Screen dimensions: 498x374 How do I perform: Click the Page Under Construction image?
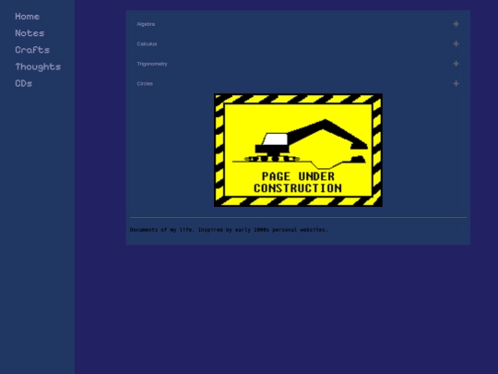pyautogui.click(x=298, y=151)
